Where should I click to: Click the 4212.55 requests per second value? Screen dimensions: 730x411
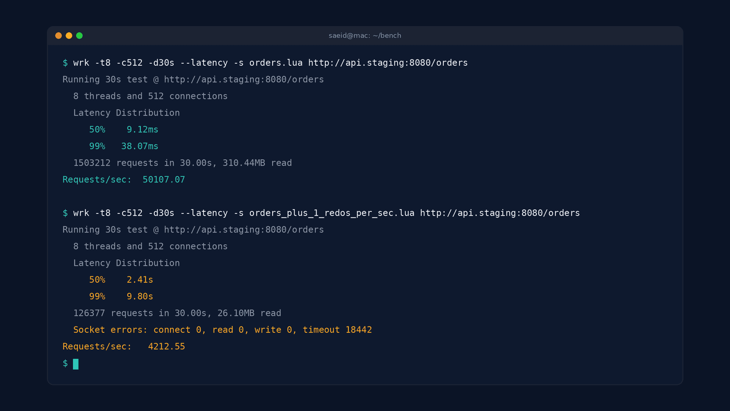point(166,346)
